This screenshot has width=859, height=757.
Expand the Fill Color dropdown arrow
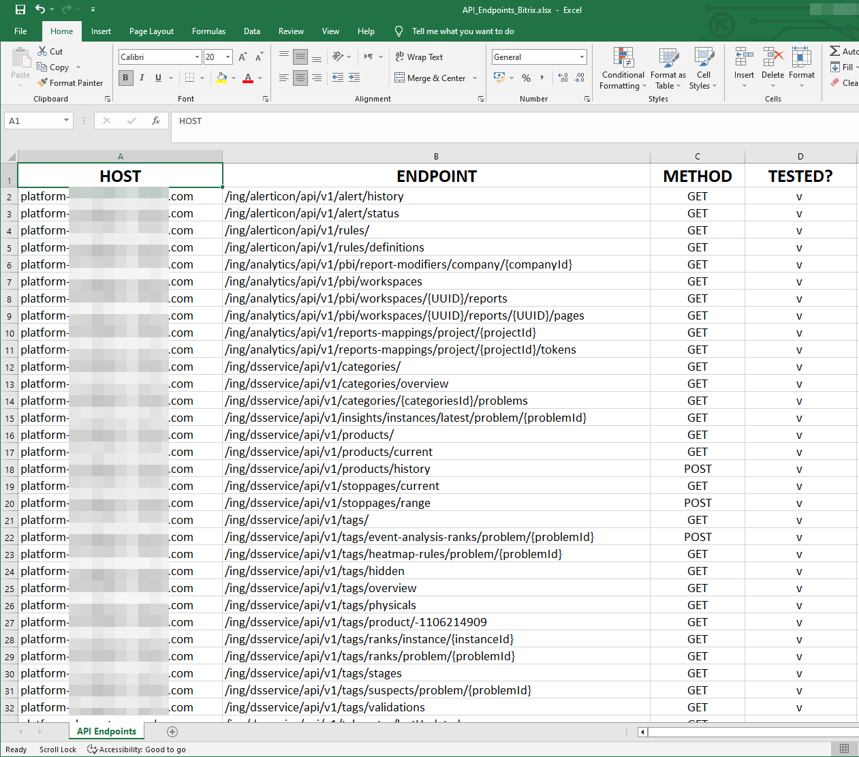tap(234, 78)
